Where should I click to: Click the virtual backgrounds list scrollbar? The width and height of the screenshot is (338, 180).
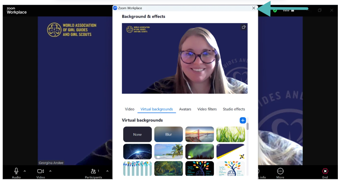pyautogui.click(x=248, y=126)
